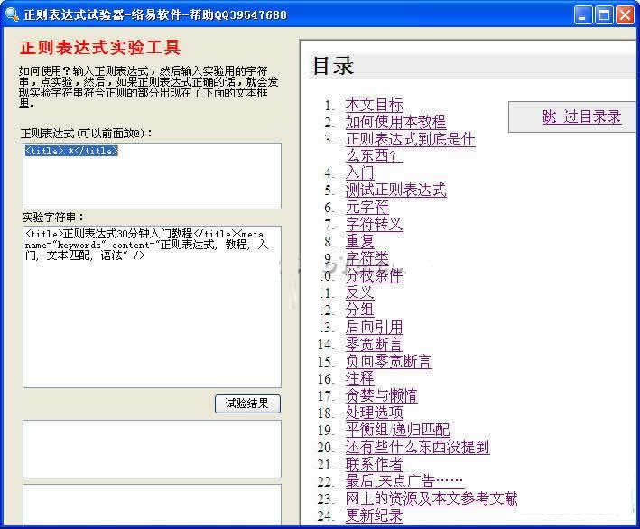Image resolution: width=640 pixels, height=529 pixels.
Task: Open the 本文目标 link
Action: tap(375, 105)
